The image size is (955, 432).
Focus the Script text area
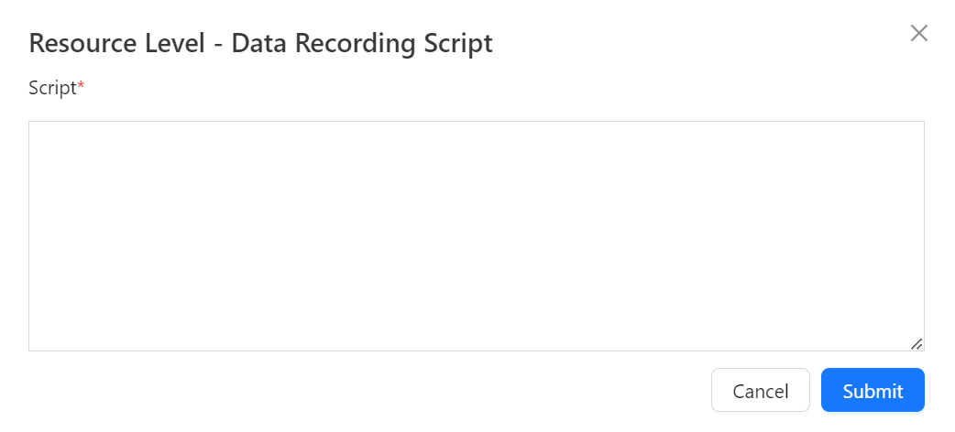pos(476,235)
